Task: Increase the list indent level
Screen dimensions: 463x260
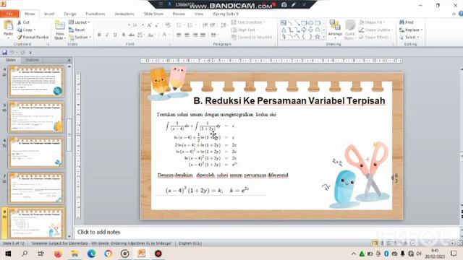Action: [x=213, y=25]
